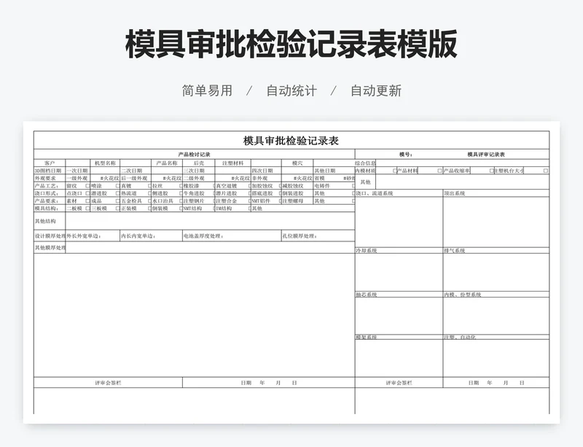This screenshot has height=447, width=583.
Task: Select the 机型名称 cell
Action: [105, 163]
